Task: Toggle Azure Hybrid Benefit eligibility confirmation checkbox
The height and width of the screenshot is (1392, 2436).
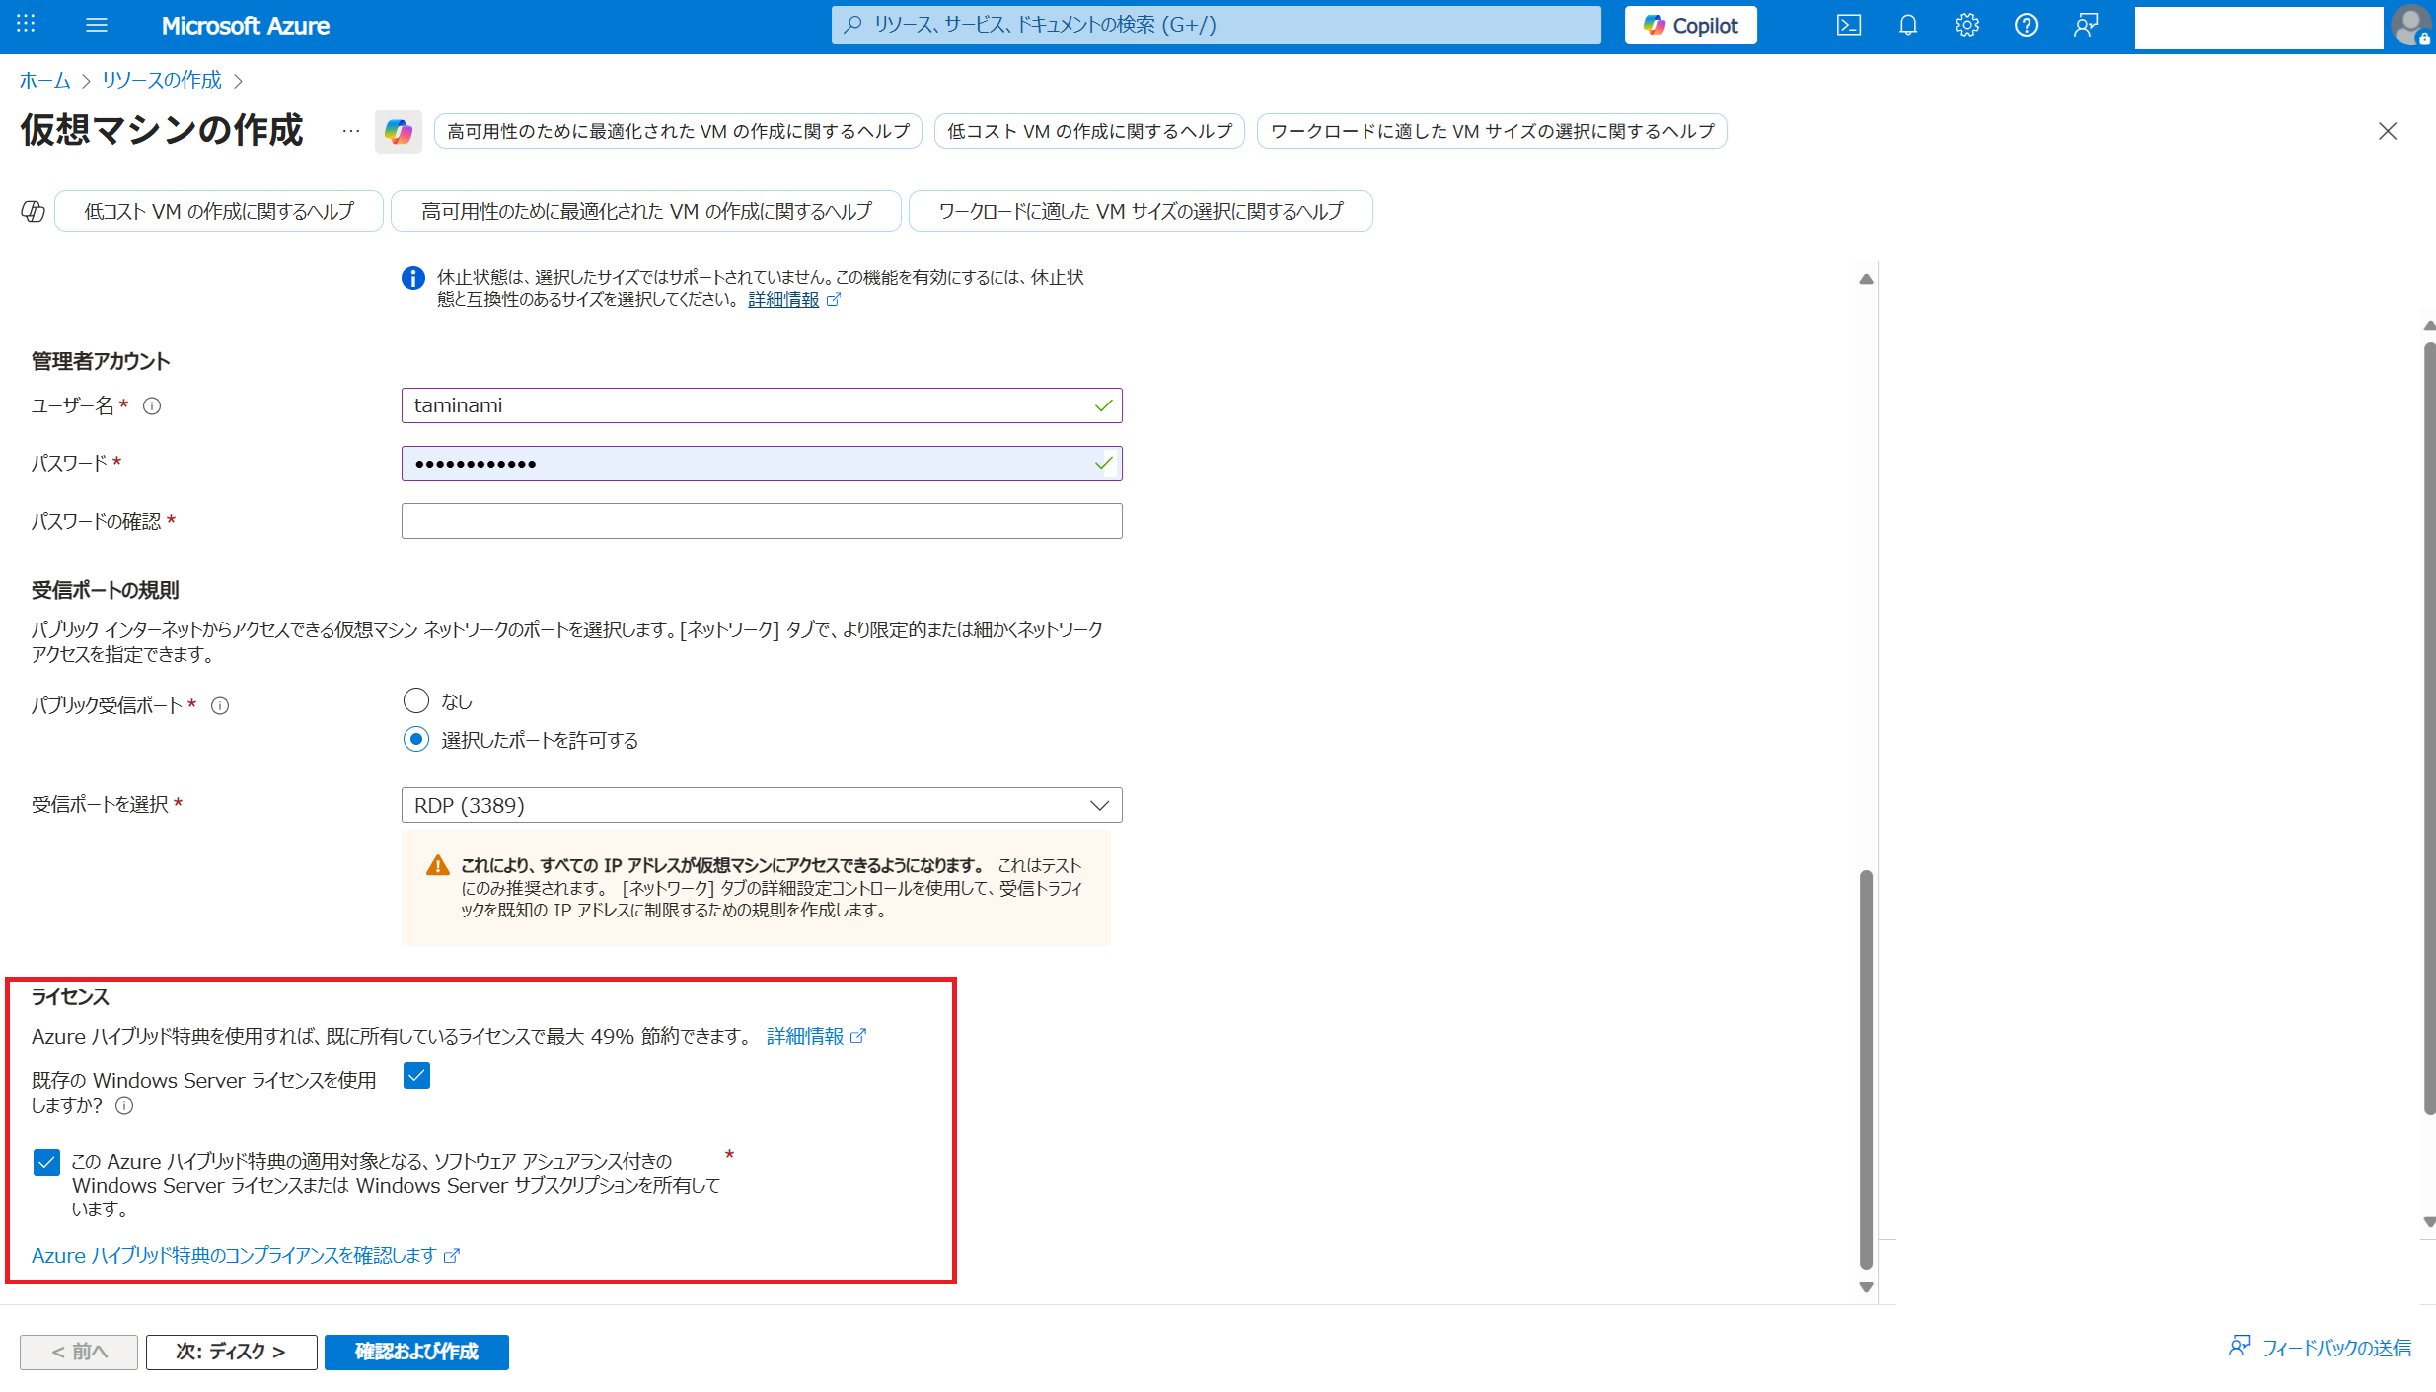Action: click(x=46, y=1162)
